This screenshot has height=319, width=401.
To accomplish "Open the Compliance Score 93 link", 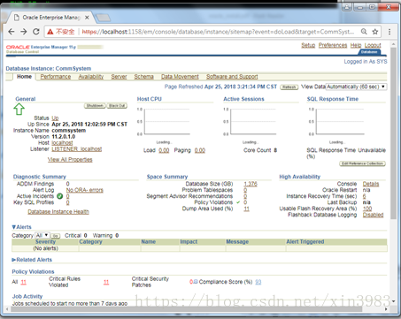I will pyautogui.click(x=258, y=282).
